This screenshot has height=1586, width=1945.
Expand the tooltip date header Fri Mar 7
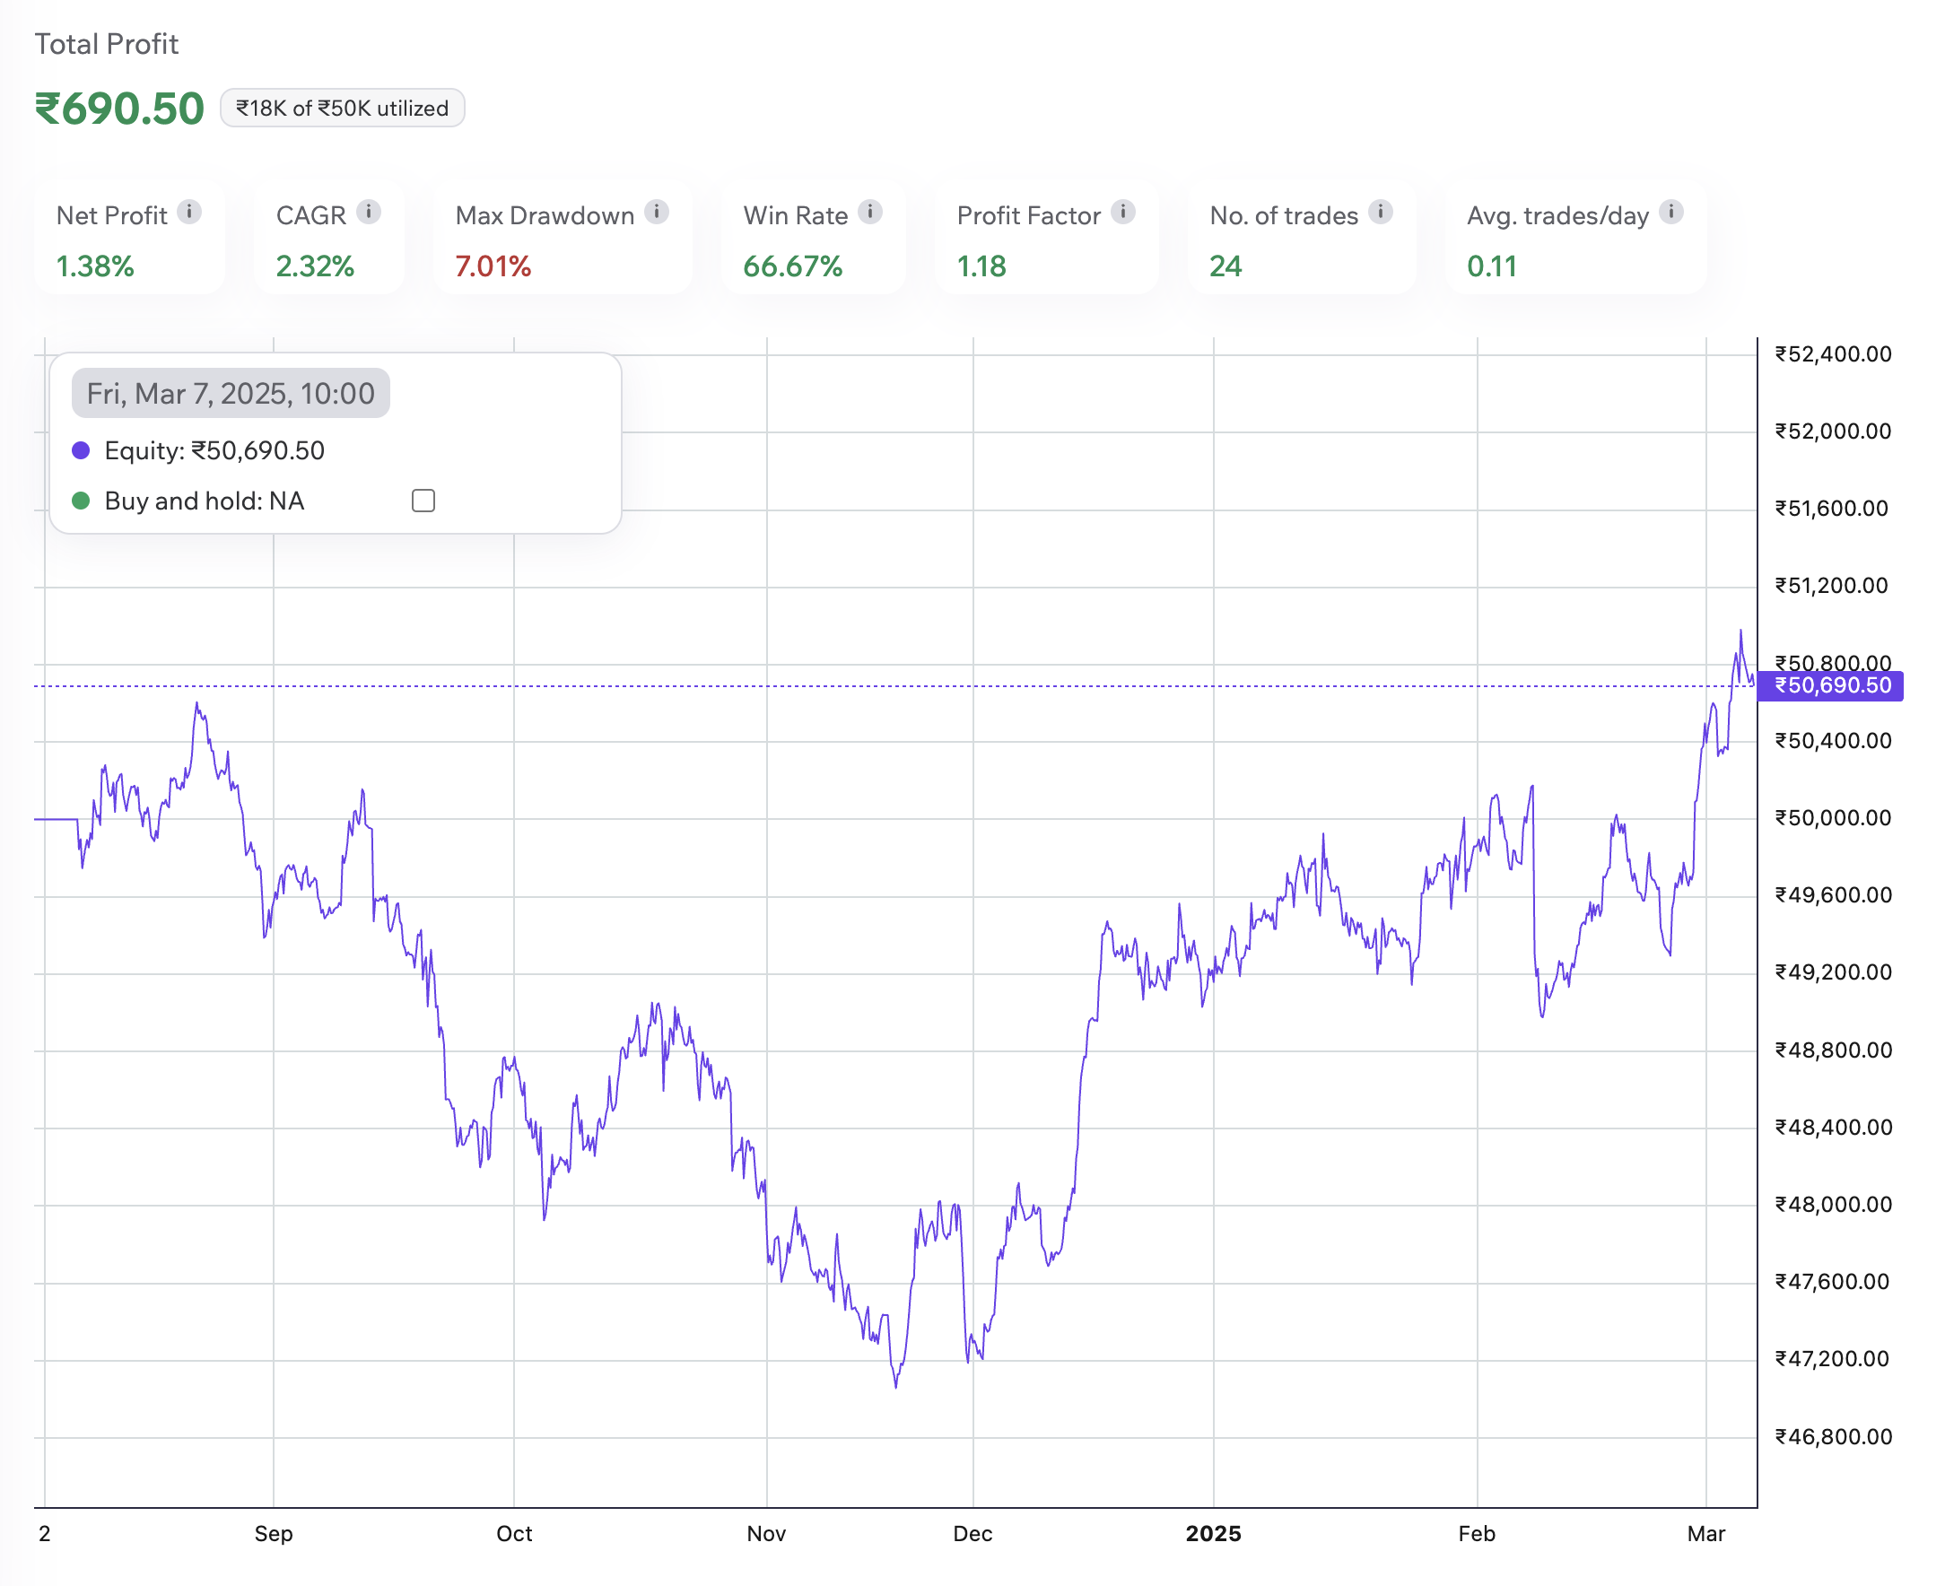231,393
